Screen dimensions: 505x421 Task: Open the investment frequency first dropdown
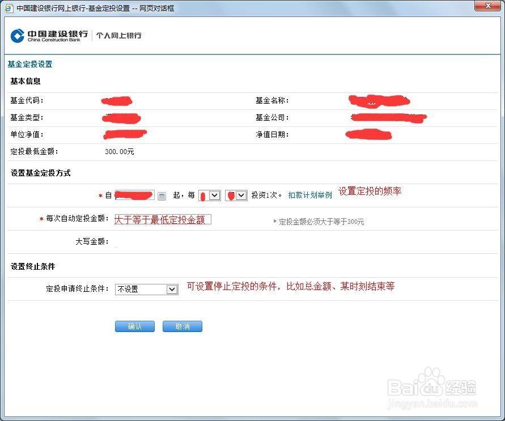click(209, 195)
